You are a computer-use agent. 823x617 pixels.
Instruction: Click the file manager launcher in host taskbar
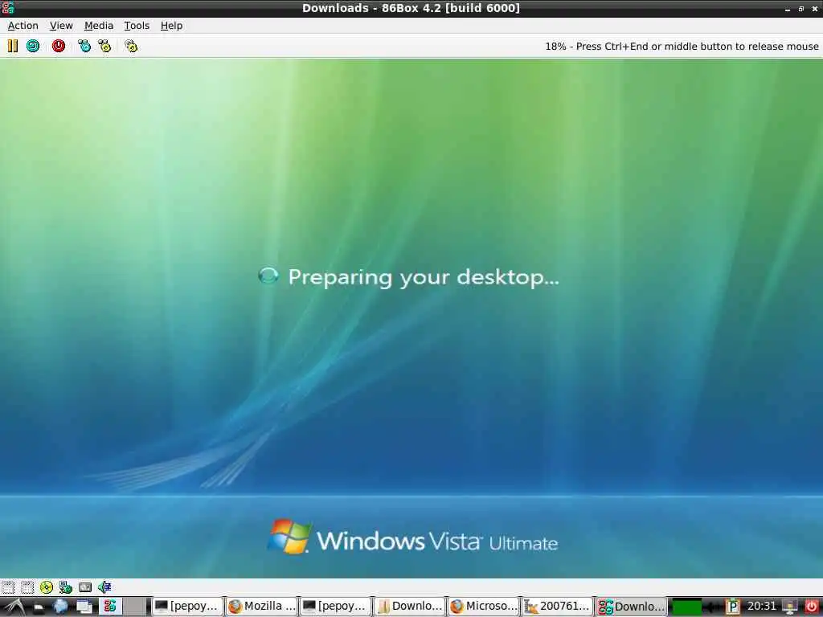(39, 607)
